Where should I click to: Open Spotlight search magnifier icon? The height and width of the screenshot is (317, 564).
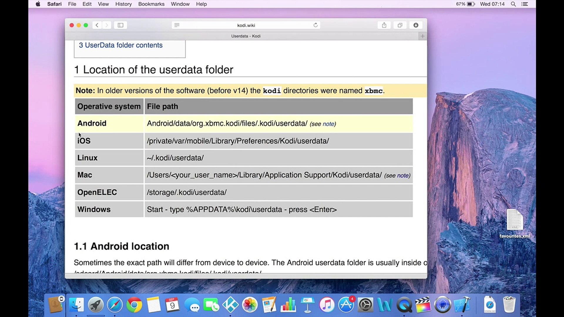pyautogui.click(x=513, y=4)
